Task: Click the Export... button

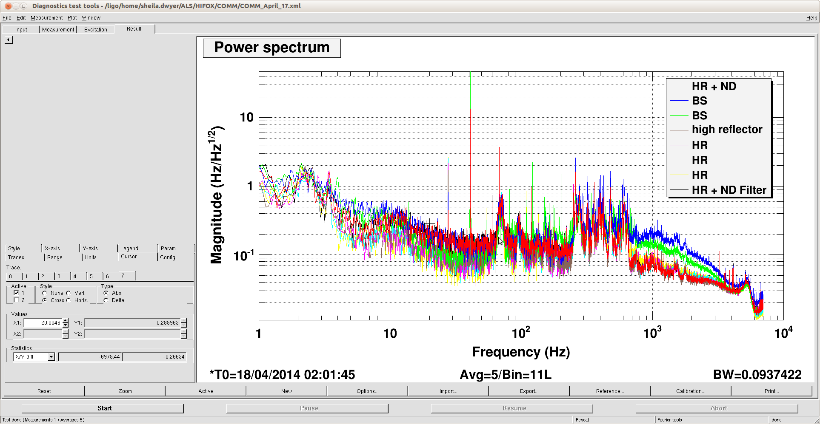Action: pyautogui.click(x=529, y=391)
